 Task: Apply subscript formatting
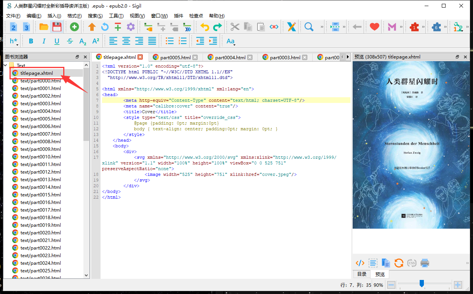click(83, 41)
